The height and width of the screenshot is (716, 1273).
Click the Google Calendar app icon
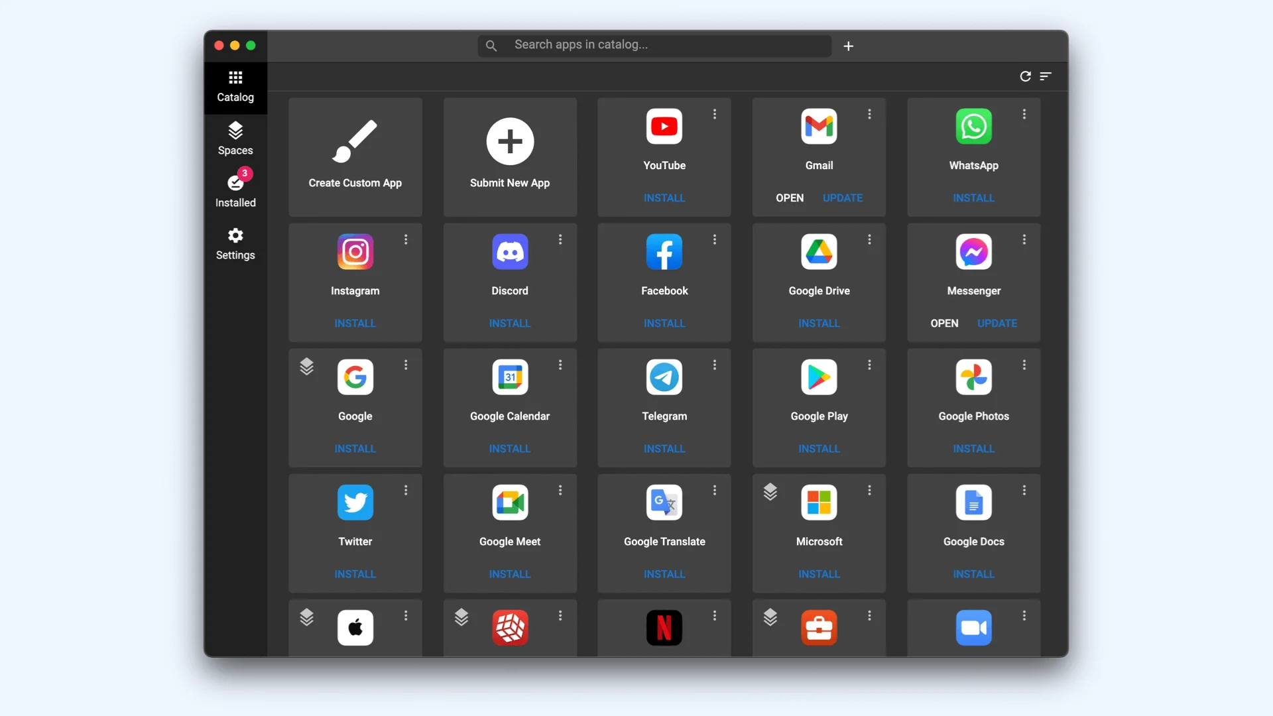pyautogui.click(x=510, y=377)
